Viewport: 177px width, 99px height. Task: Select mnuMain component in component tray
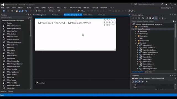[40, 83]
